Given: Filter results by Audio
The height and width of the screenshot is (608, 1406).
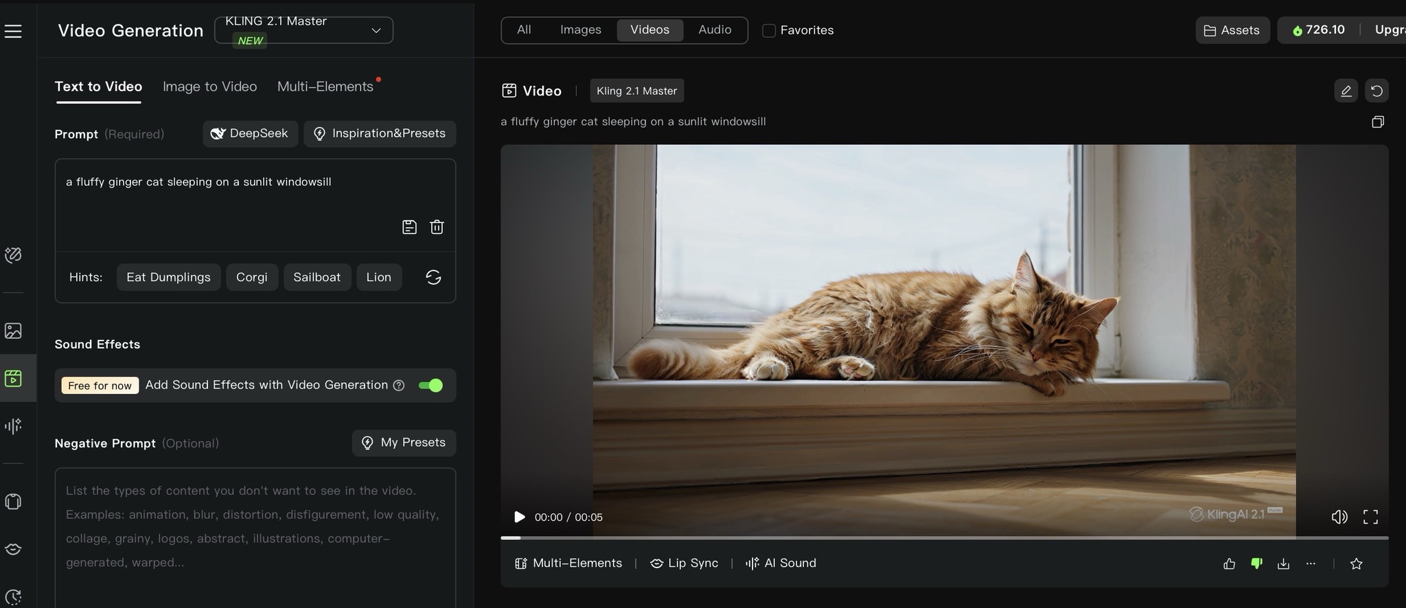Looking at the screenshot, I should (x=715, y=30).
